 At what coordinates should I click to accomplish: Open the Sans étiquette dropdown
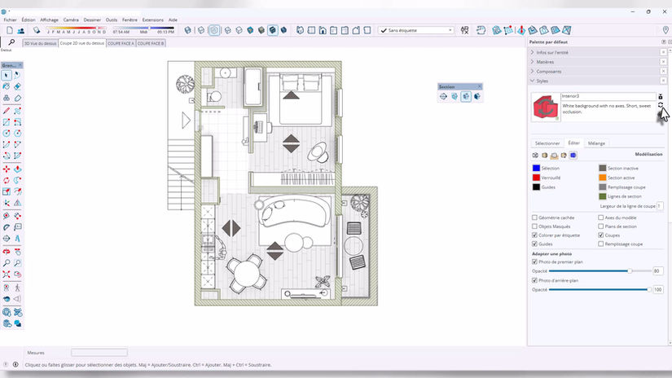point(416,30)
